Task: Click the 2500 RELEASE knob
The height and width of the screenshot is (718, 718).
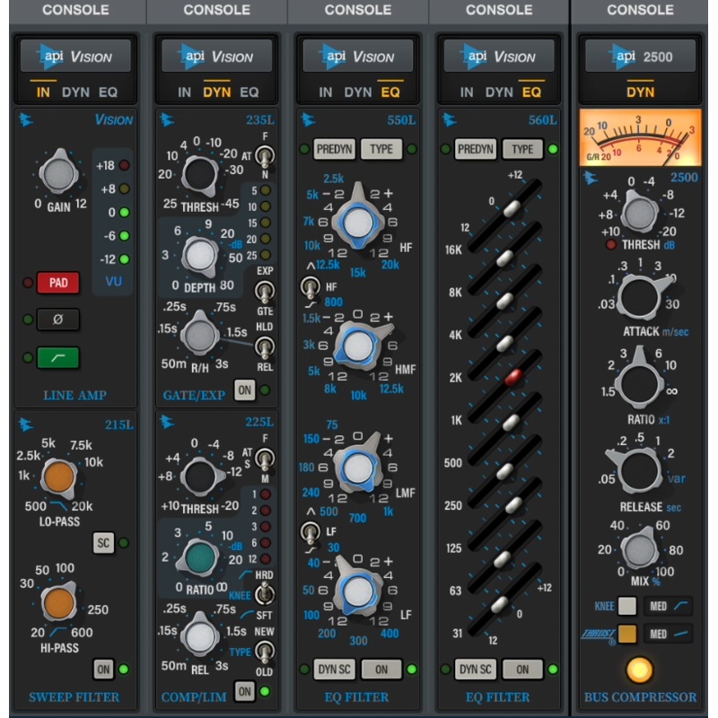Action: (640, 470)
